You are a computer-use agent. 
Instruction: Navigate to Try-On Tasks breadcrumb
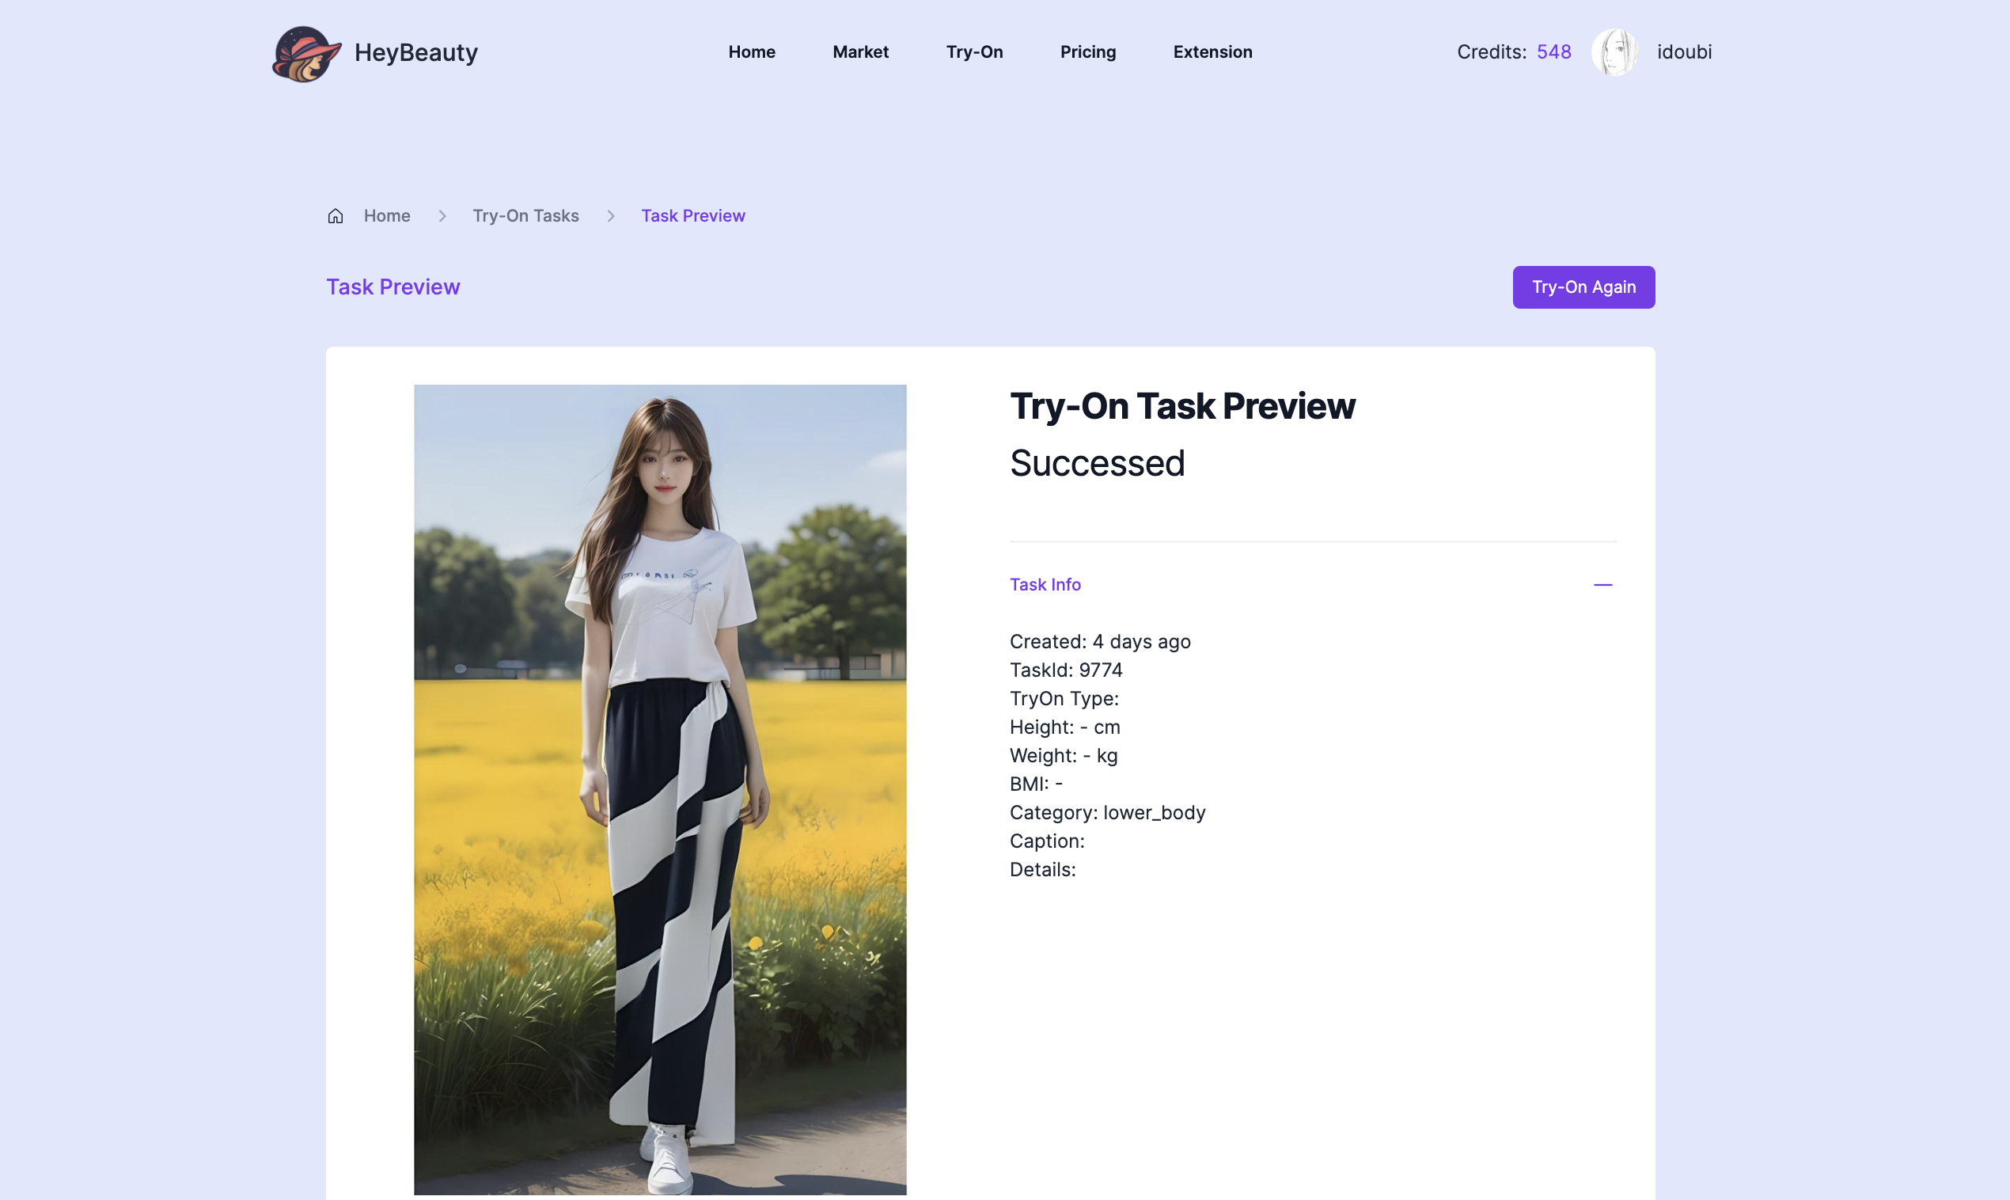[x=525, y=216]
